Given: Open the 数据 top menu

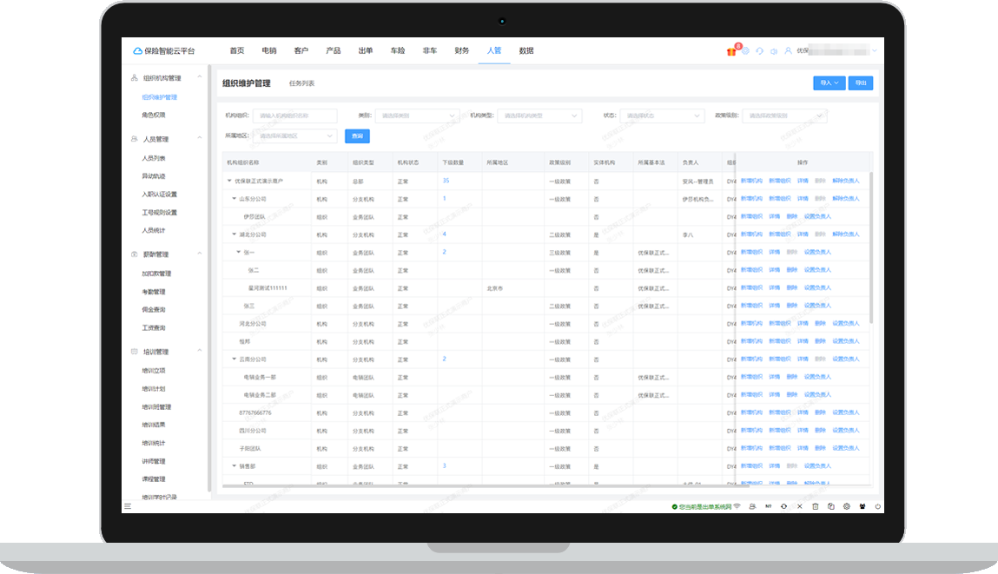Looking at the screenshot, I should click(526, 51).
